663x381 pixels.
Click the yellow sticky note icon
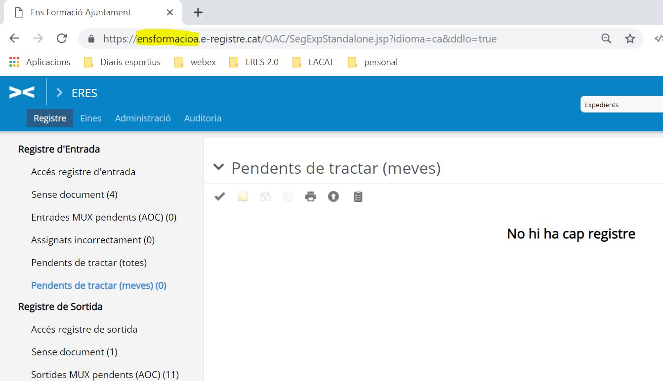[x=243, y=197]
